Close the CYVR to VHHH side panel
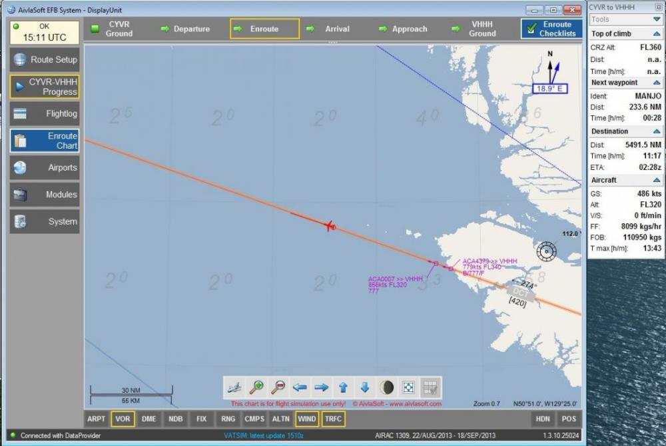 pyautogui.click(x=659, y=7)
